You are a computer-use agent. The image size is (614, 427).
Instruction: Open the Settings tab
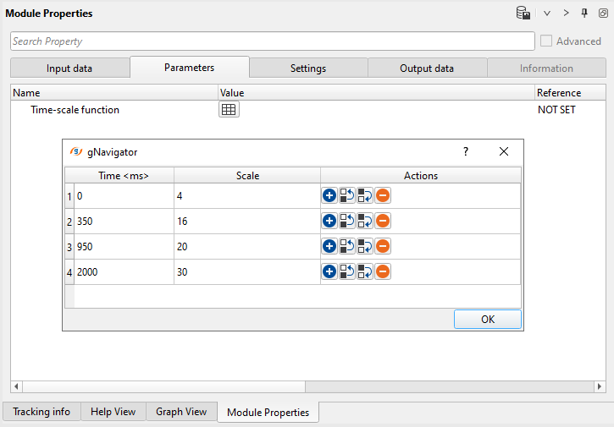click(x=308, y=68)
